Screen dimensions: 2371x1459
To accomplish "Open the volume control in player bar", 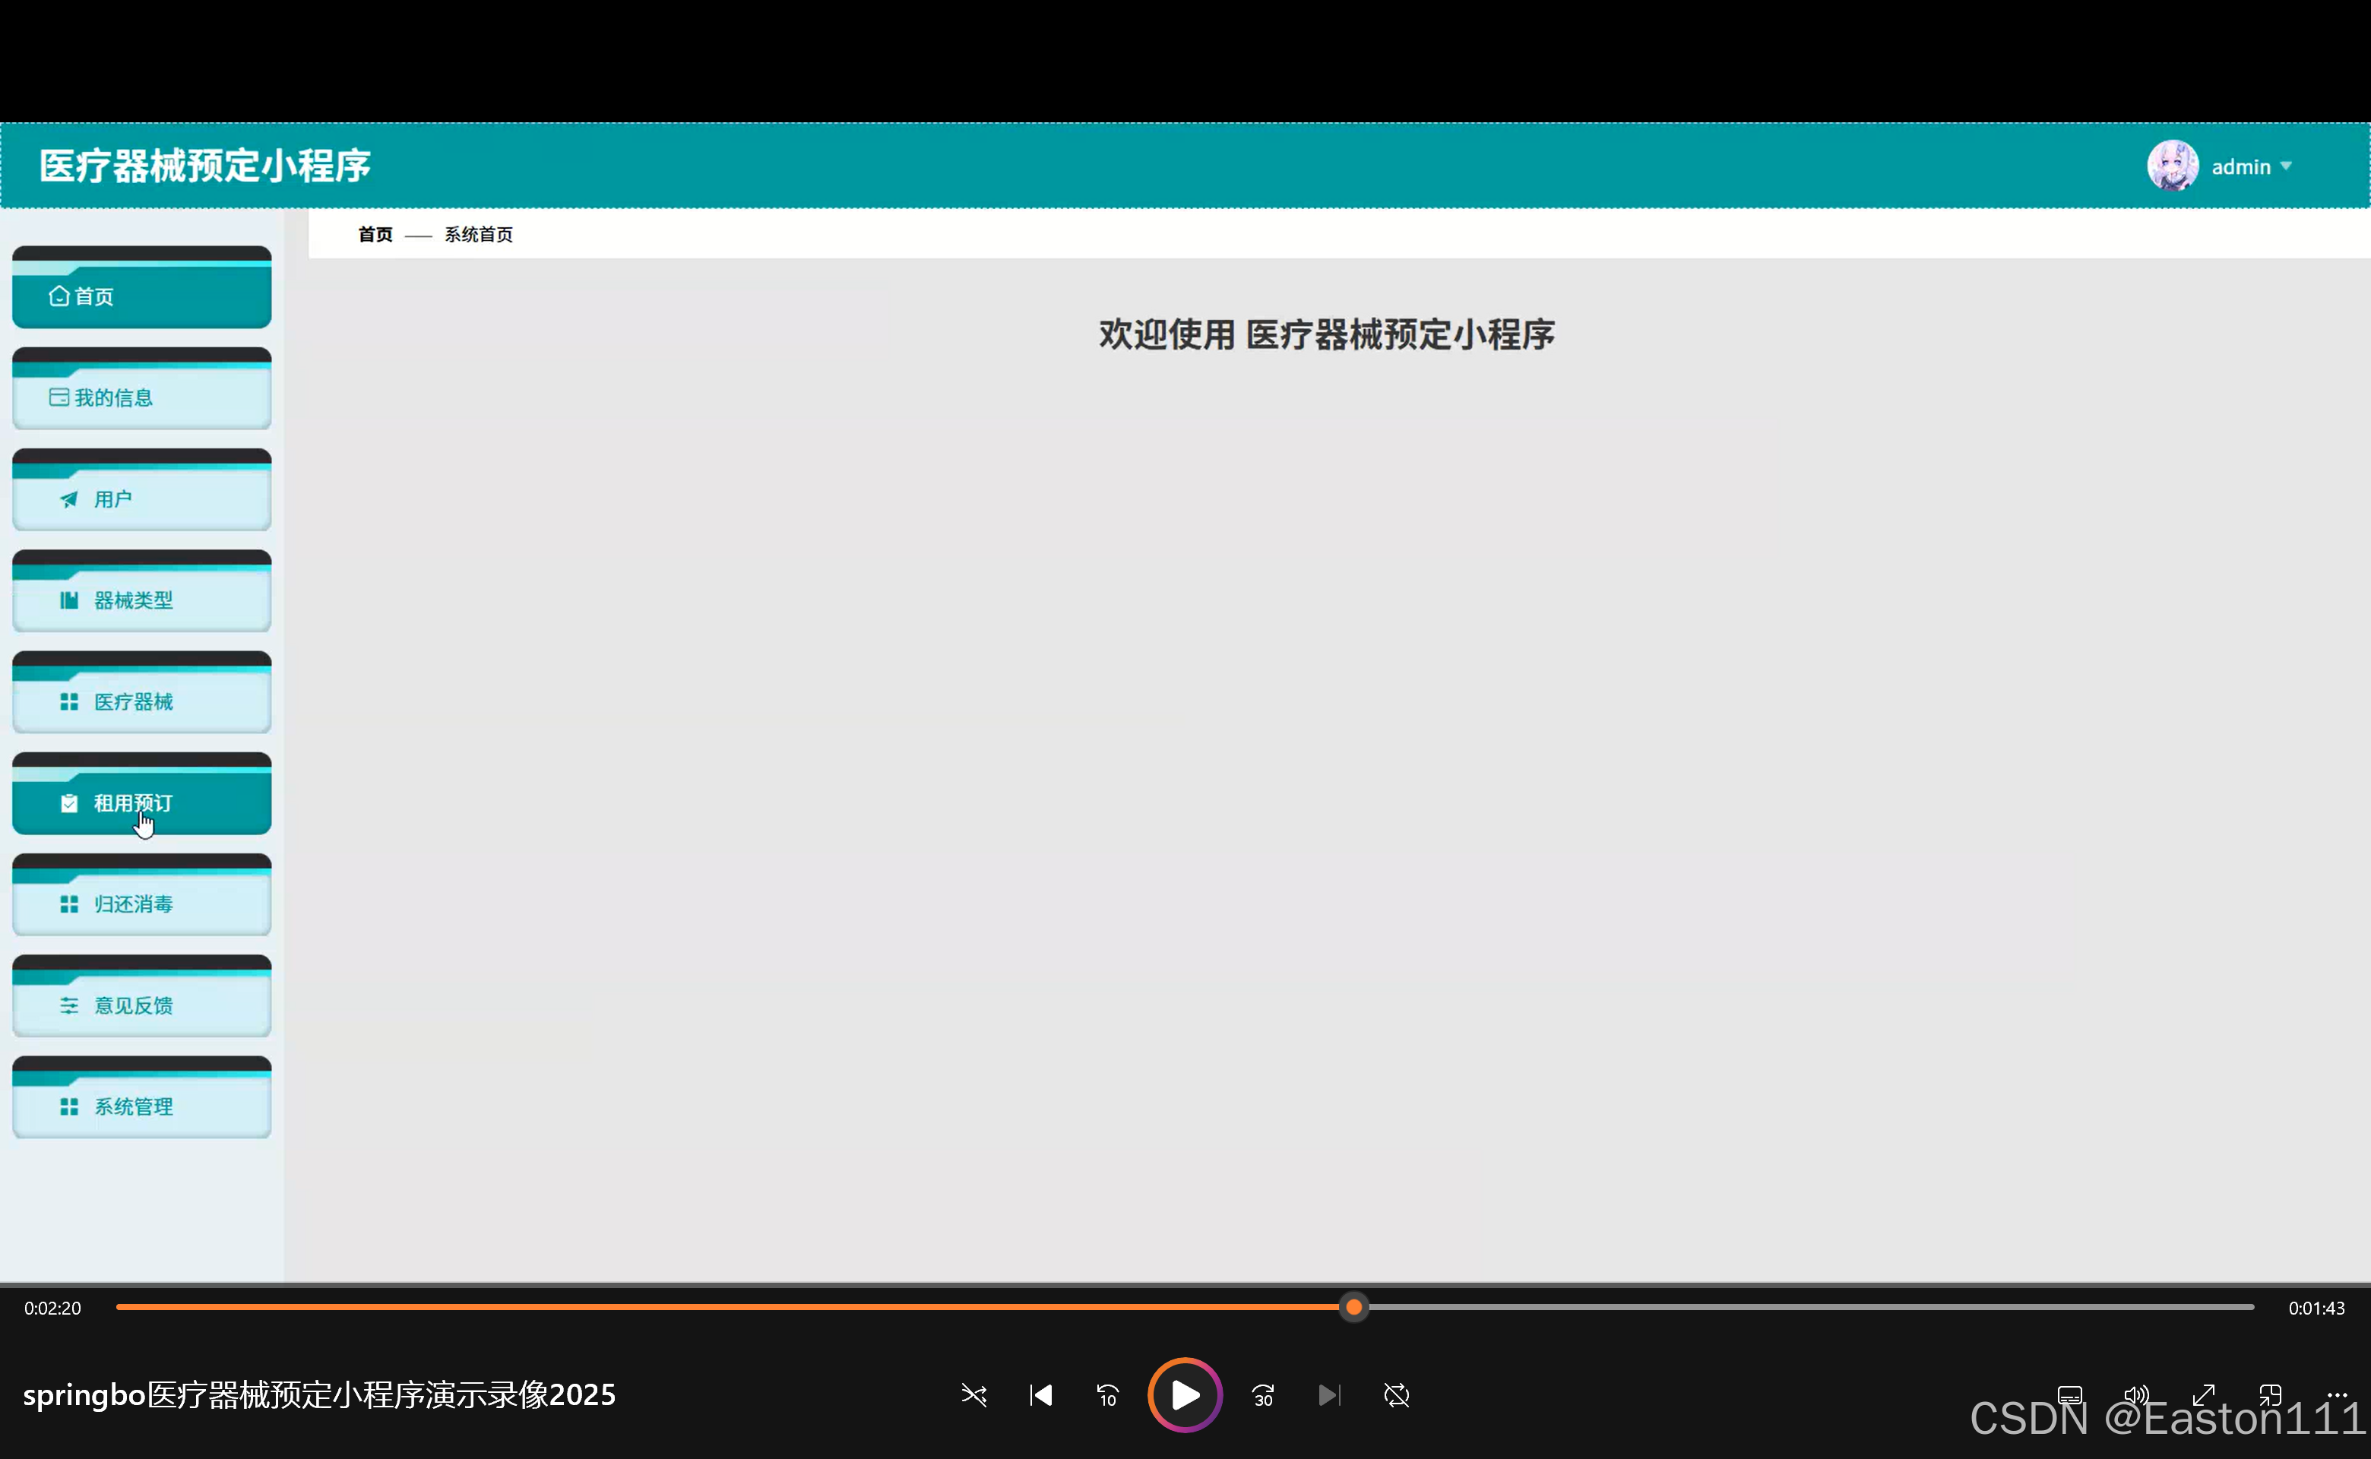I will (x=2135, y=1395).
